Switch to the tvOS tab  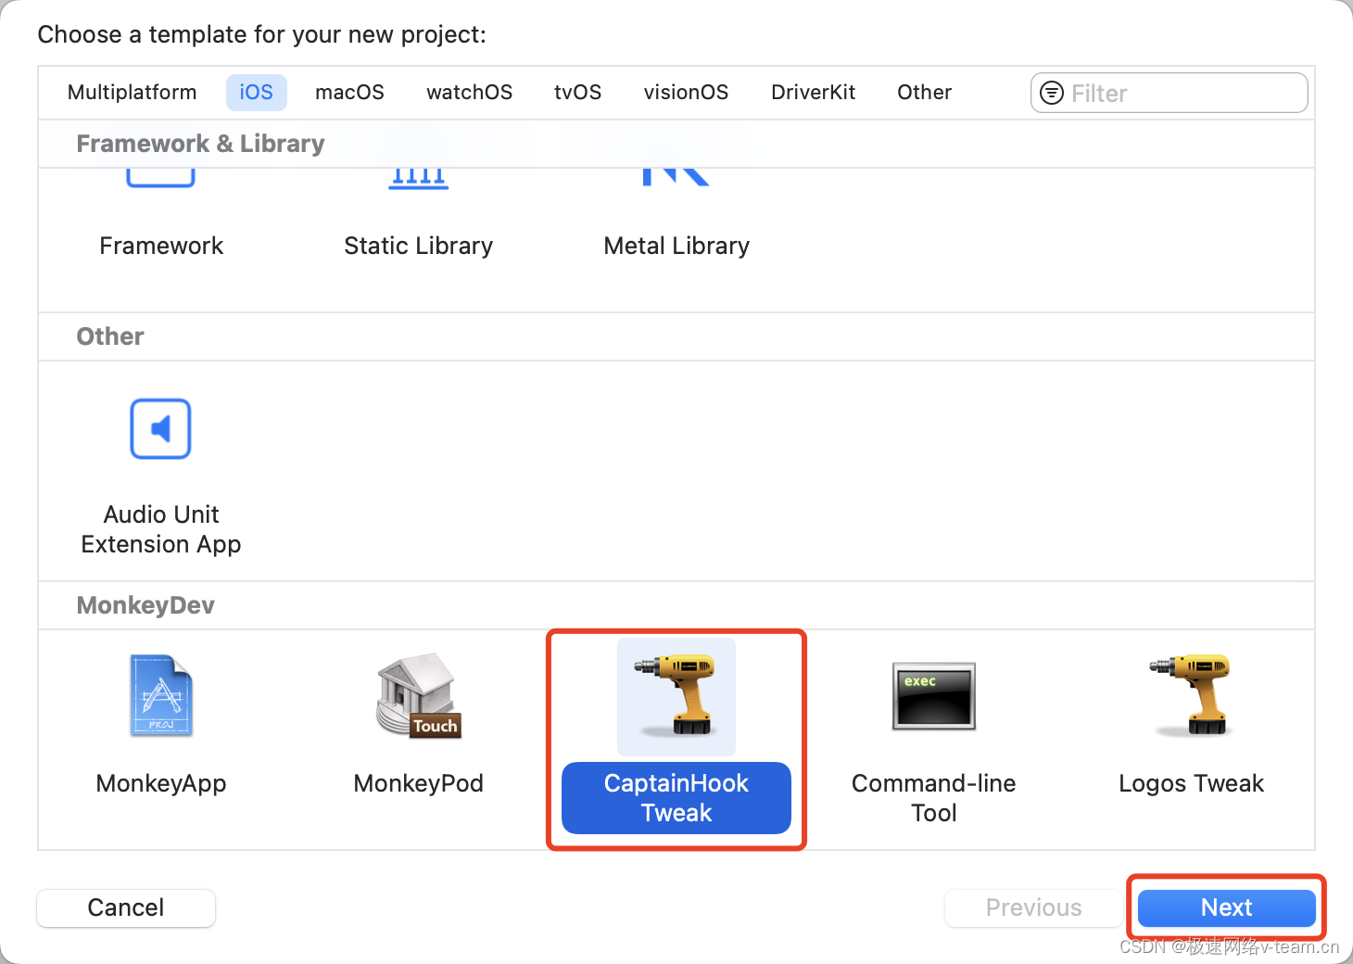point(578,93)
